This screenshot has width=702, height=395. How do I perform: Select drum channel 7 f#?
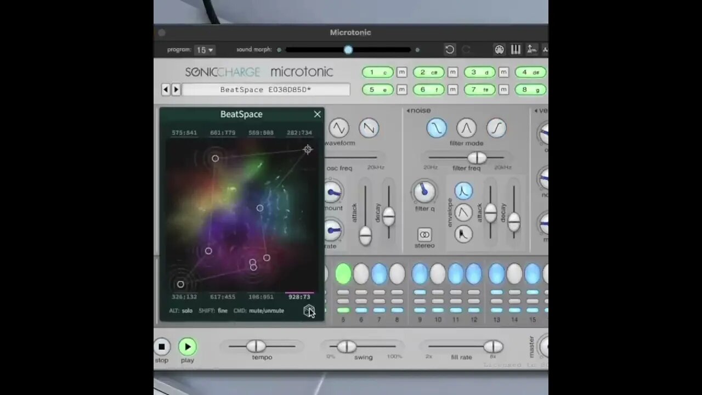(x=480, y=89)
